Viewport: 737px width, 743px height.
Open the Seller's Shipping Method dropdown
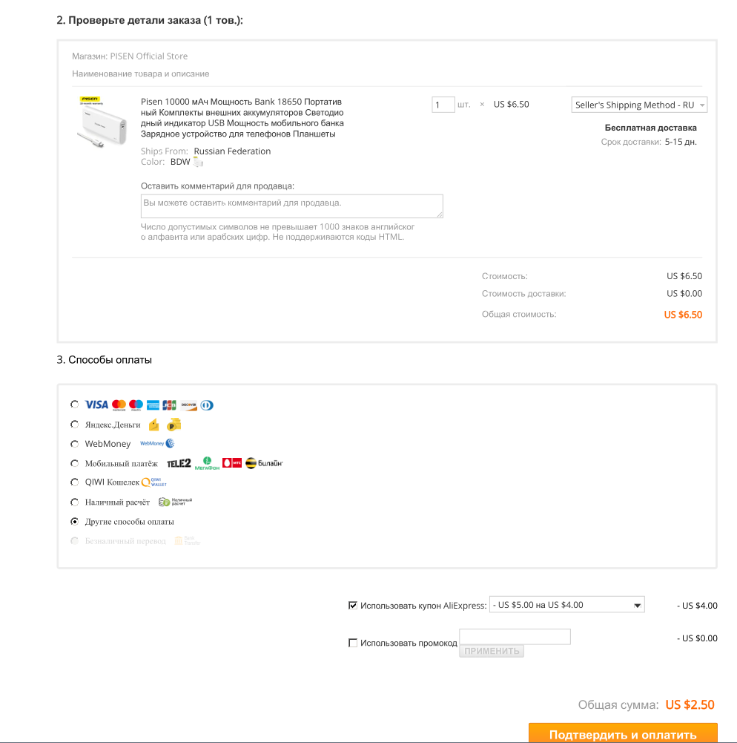(639, 105)
